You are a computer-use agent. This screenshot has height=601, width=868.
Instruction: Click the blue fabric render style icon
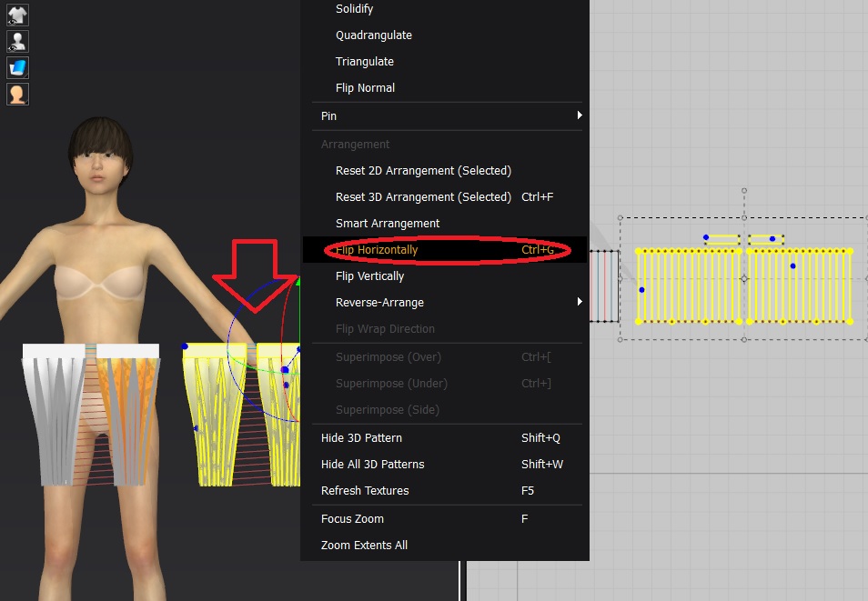(x=17, y=67)
